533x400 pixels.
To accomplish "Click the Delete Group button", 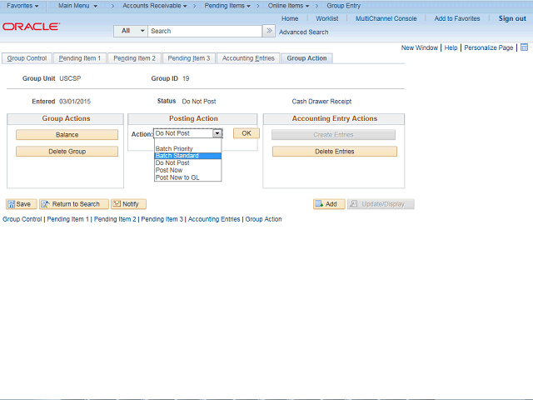I will pyautogui.click(x=67, y=152).
